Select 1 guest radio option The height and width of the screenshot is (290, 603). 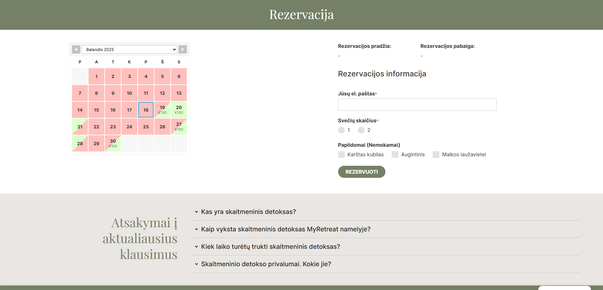[x=341, y=130]
